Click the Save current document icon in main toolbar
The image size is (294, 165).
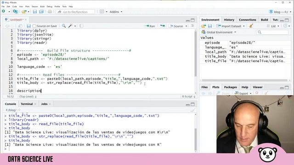[x=35, y=11]
